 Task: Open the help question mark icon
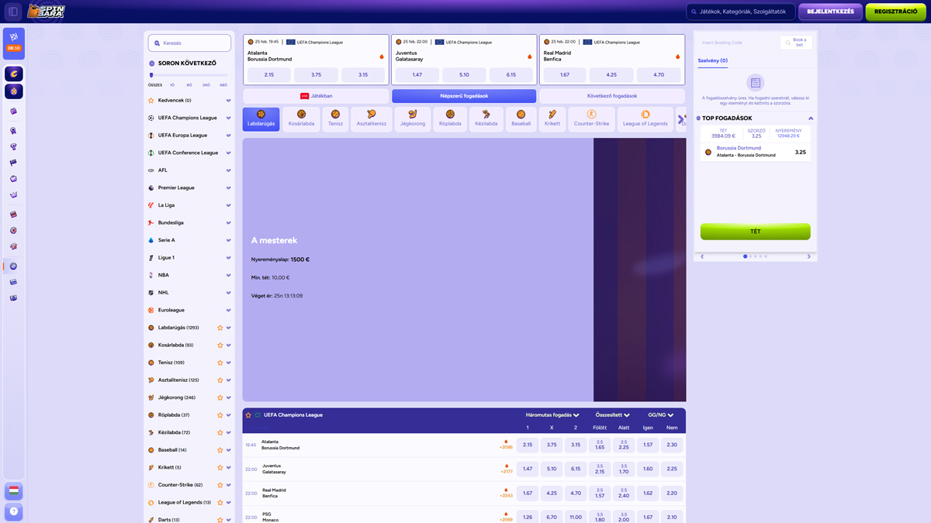[13, 511]
